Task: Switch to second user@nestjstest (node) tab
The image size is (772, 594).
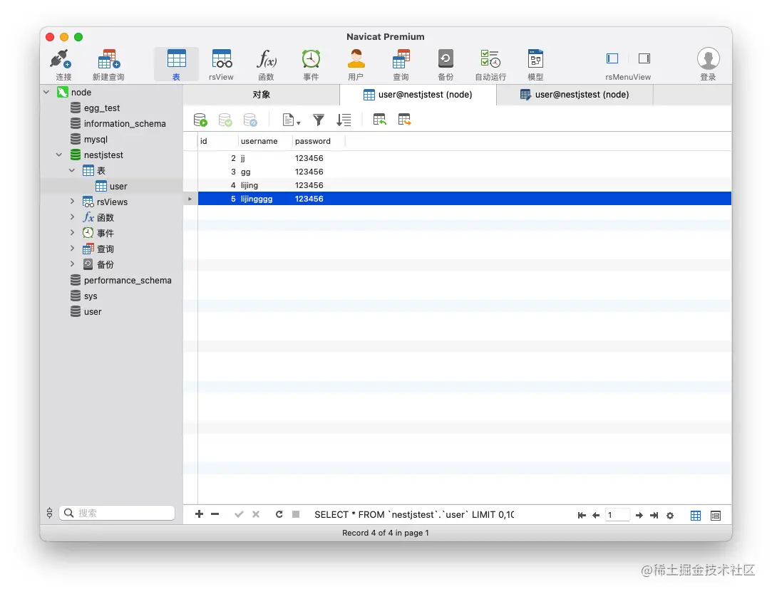Action: tap(575, 95)
